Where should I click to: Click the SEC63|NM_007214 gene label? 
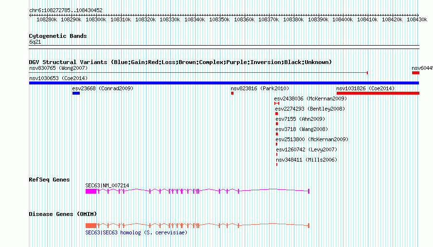click(x=107, y=185)
